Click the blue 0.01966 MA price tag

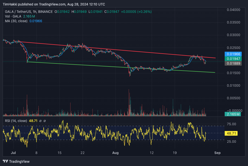[x=232, y=54]
